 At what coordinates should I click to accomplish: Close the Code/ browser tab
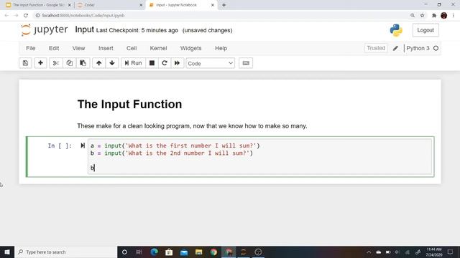tap(141, 5)
